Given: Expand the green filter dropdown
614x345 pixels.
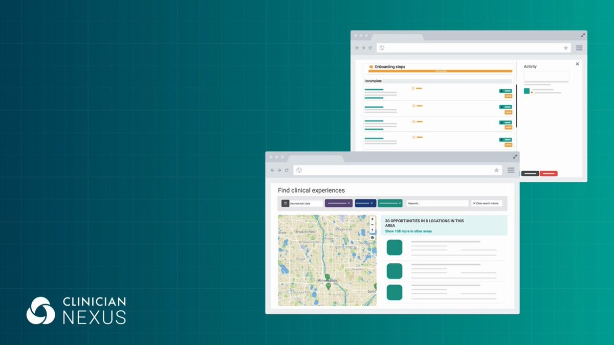Looking at the screenshot, I should click(390, 203).
